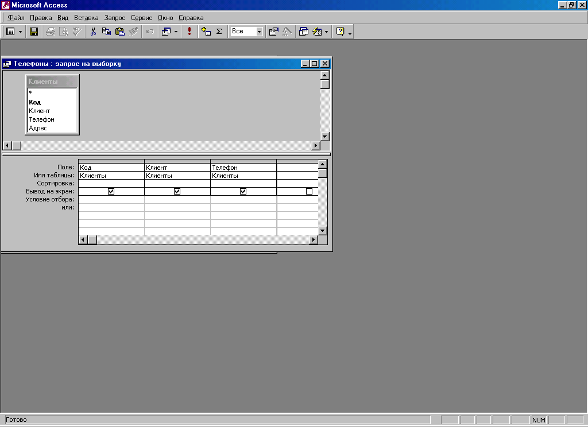
Task: Click criteria cell under Телефон column
Action: pyautogui.click(x=243, y=200)
